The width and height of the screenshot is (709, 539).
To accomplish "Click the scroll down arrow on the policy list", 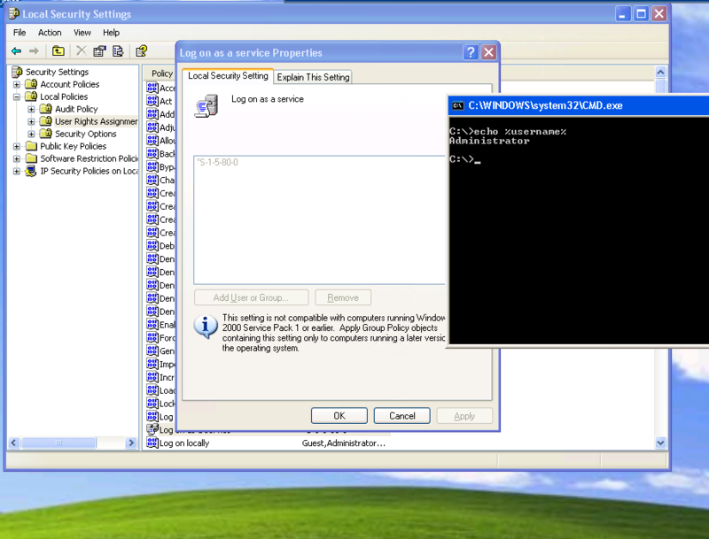I will point(659,441).
